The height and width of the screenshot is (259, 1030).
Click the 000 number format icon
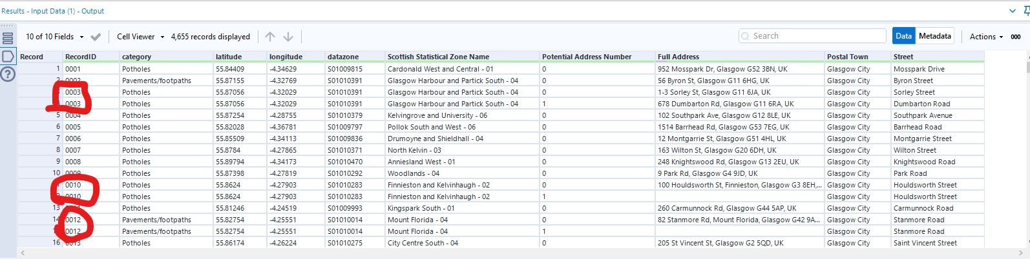[x=1016, y=37]
